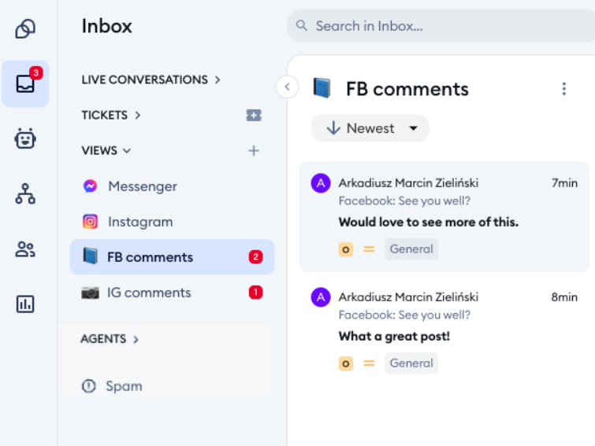Collapse the inbox side panel
The width and height of the screenshot is (595, 446).
287,87
